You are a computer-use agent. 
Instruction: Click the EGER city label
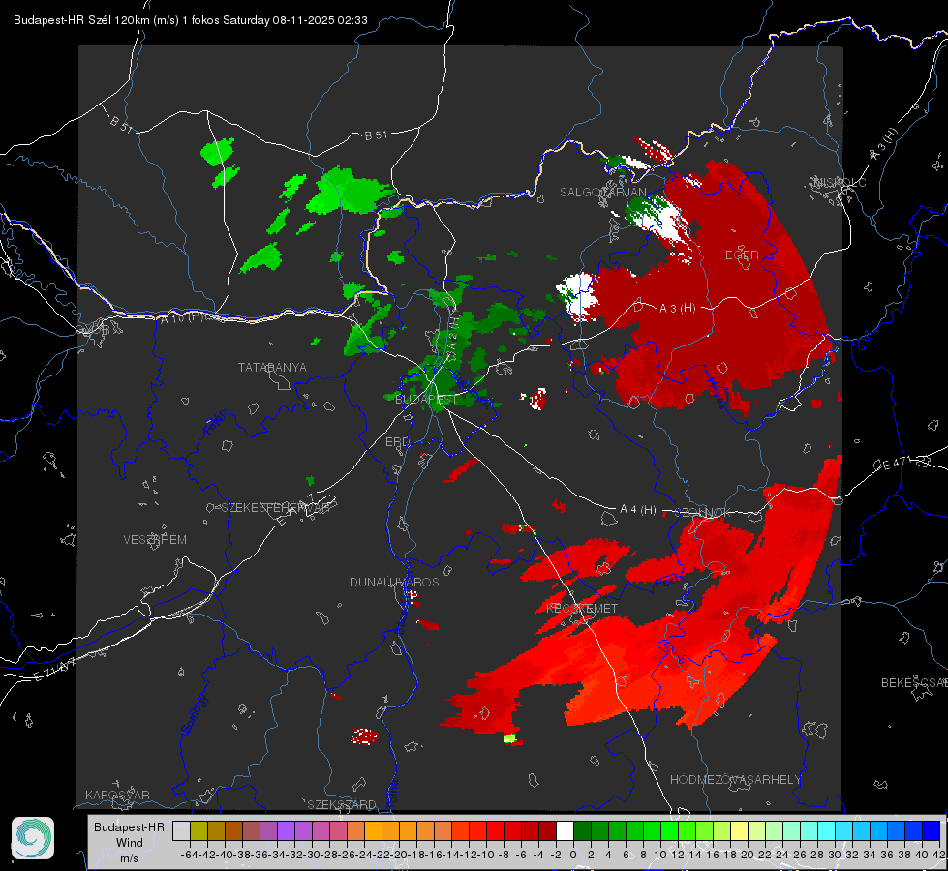742,255
